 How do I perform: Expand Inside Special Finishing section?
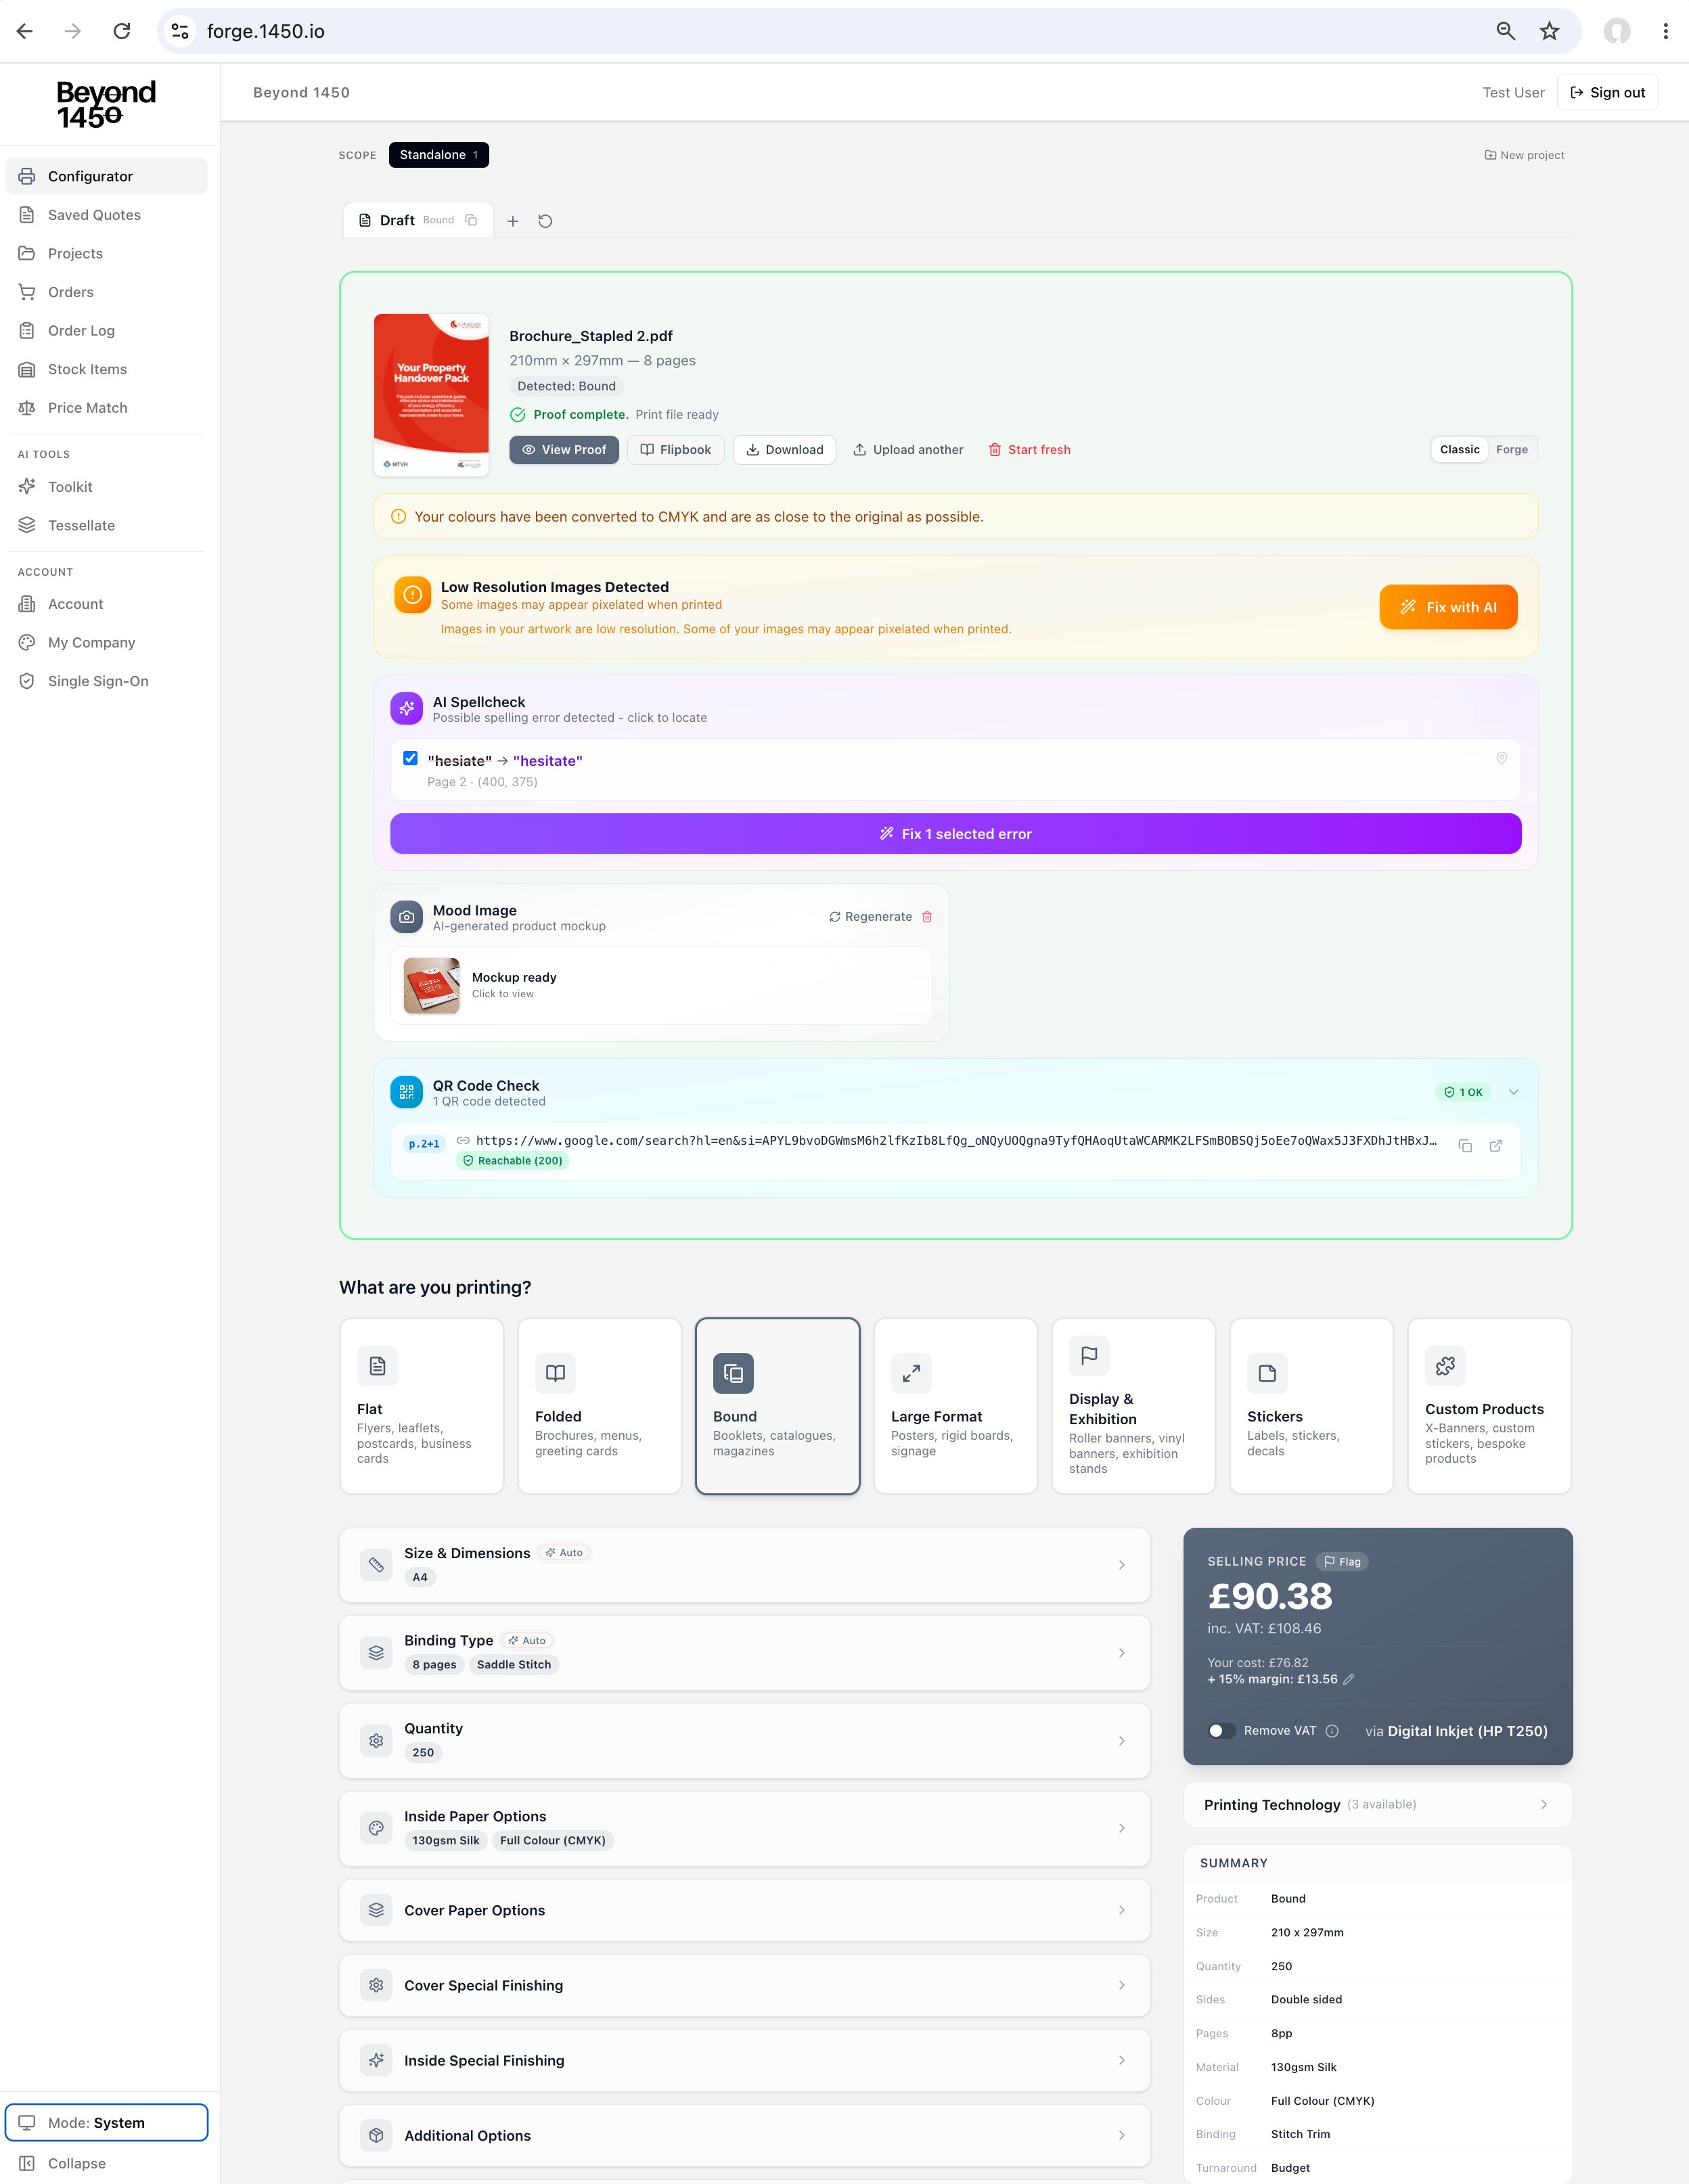tap(744, 2060)
